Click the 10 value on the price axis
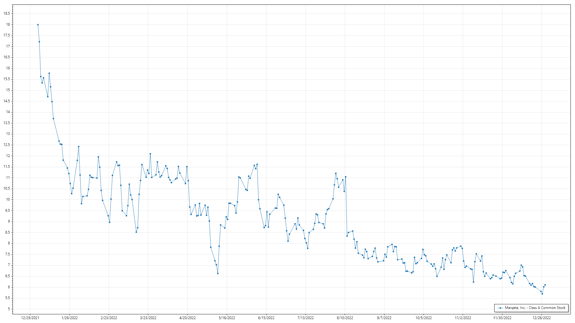575x323 pixels. [x=8, y=199]
